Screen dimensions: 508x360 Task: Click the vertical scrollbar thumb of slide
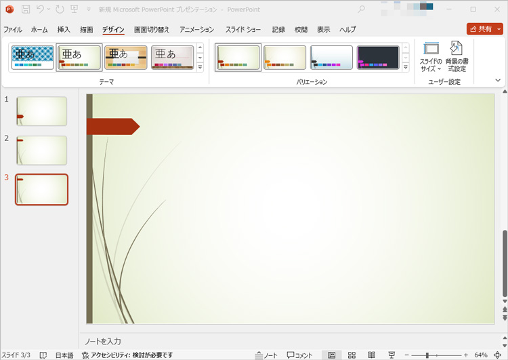505,263
